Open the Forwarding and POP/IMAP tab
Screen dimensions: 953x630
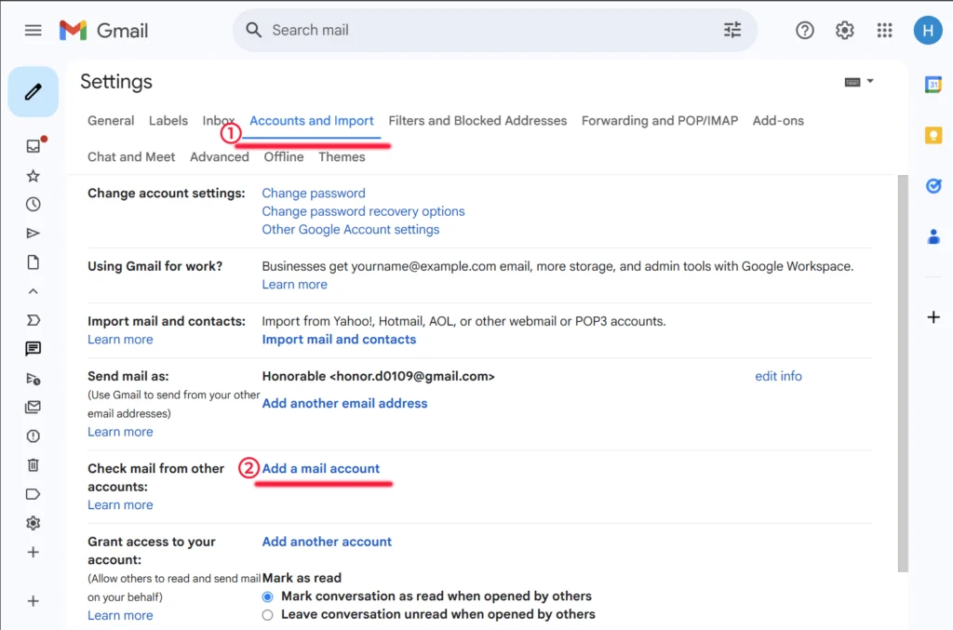pos(660,121)
